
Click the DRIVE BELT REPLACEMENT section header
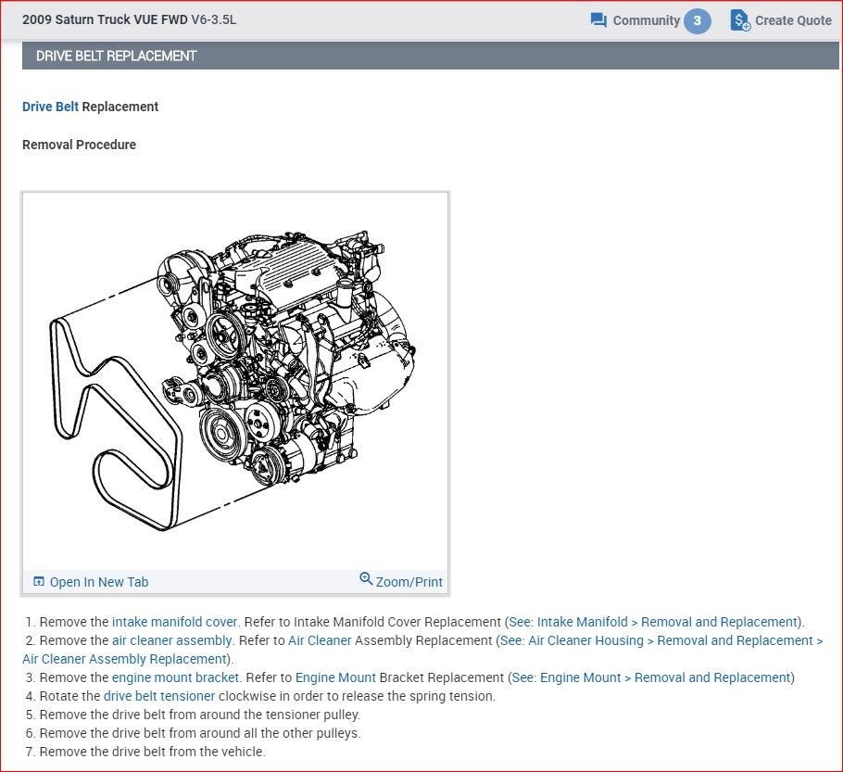pyautogui.click(x=430, y=56)
